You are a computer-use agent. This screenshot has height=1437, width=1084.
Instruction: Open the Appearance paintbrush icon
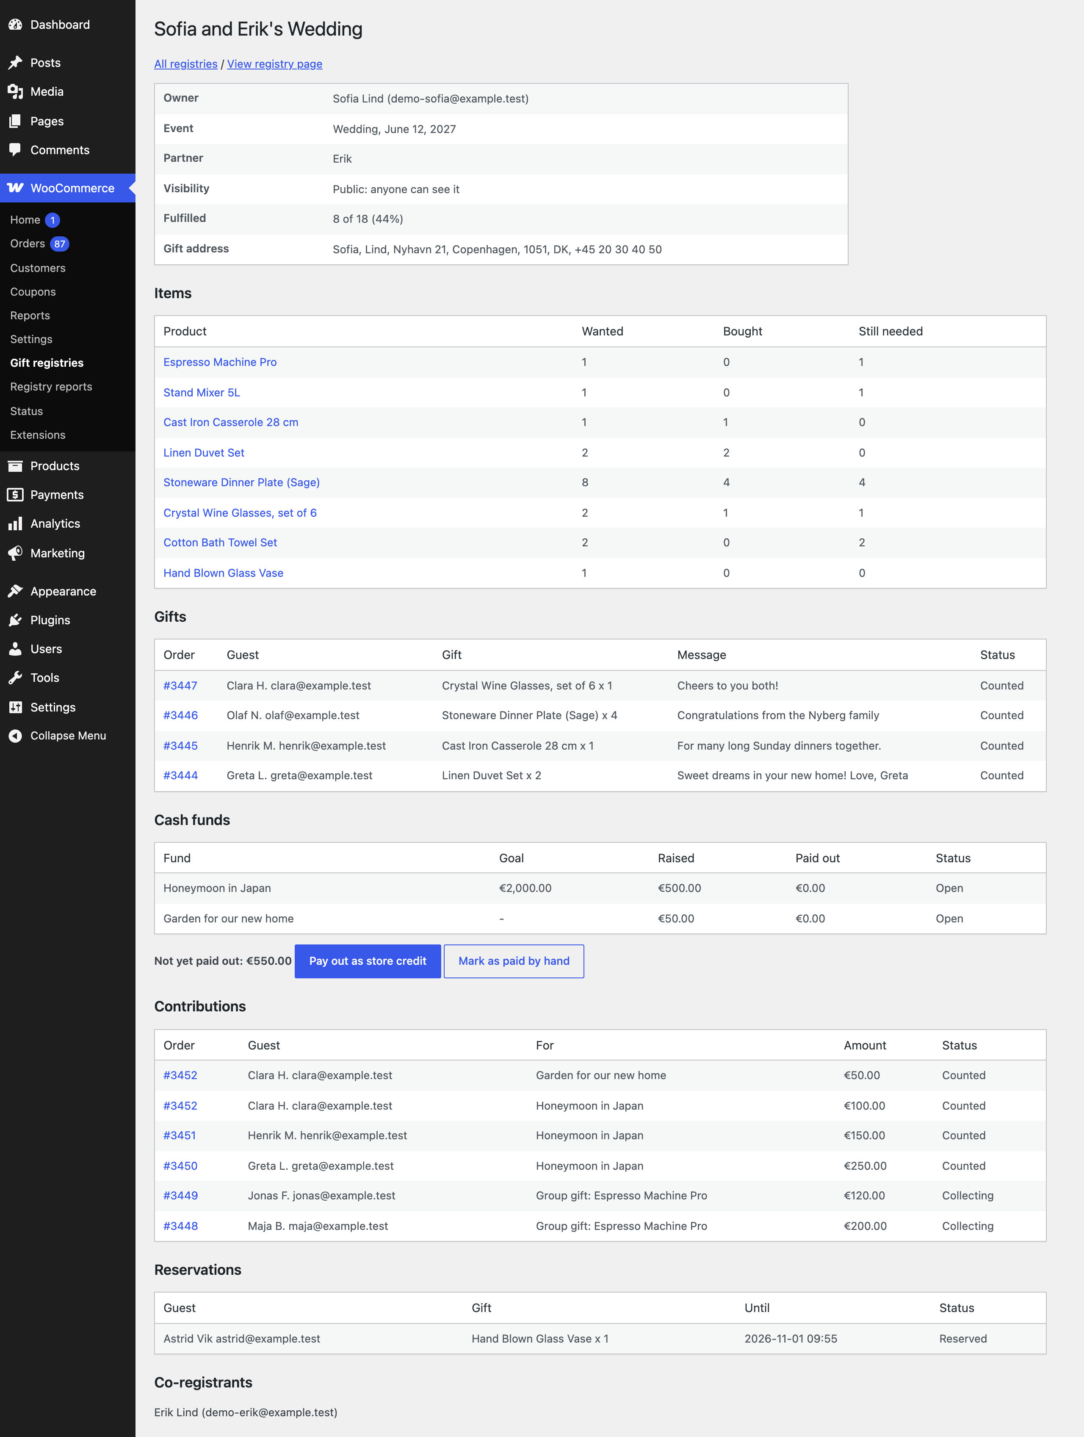[16, 591]
